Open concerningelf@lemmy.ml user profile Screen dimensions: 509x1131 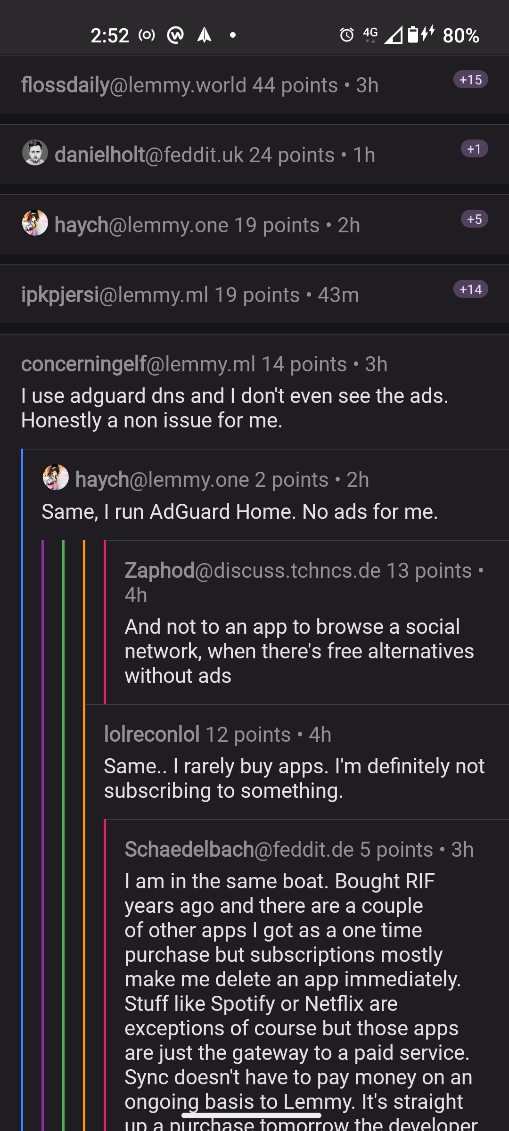click(x=138, y=364)
